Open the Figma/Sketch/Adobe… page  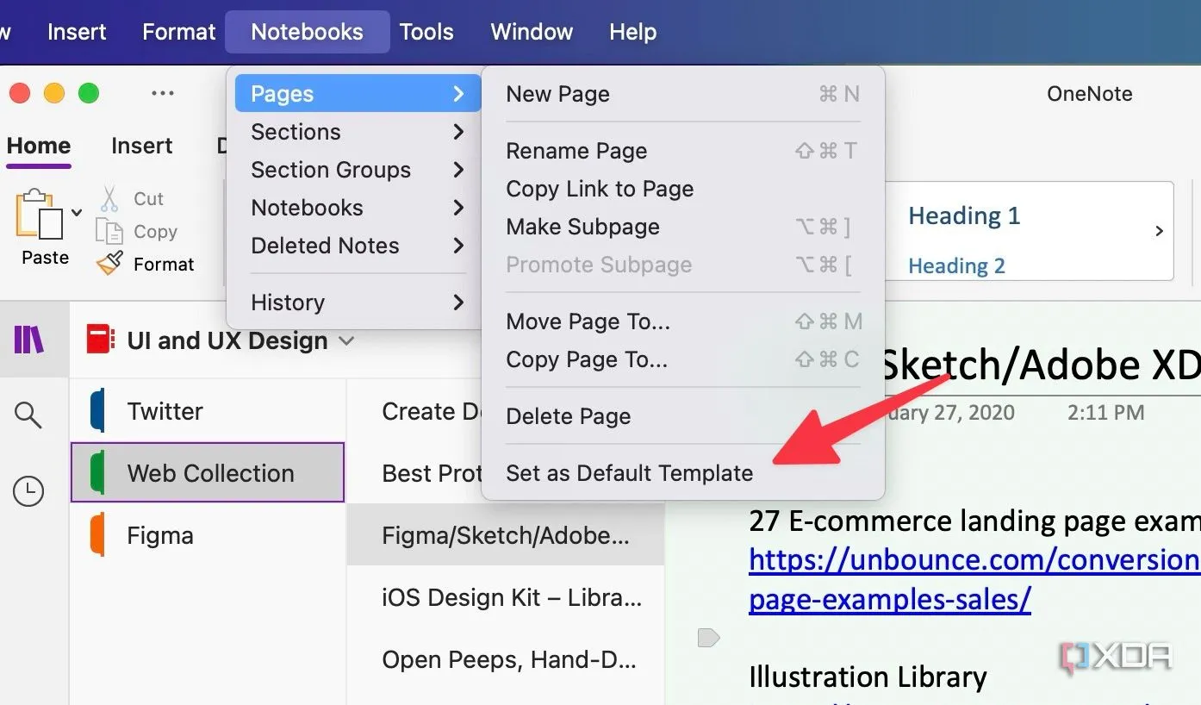506,535
